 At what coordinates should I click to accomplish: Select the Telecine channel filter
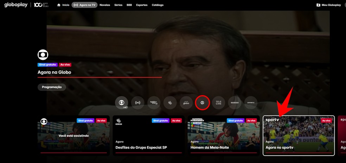tap(218, 103)
